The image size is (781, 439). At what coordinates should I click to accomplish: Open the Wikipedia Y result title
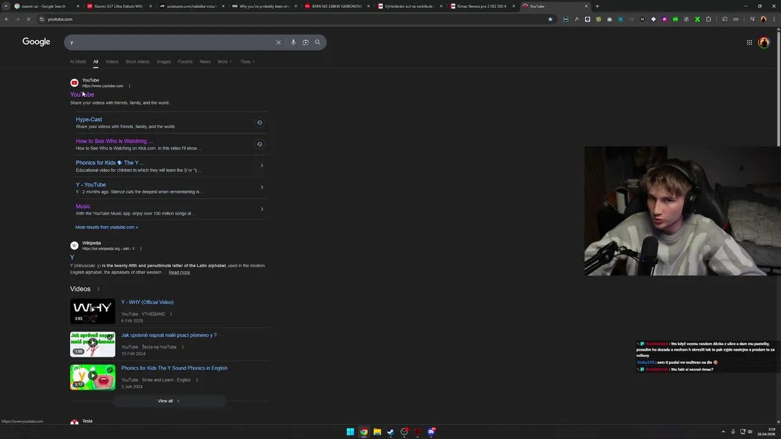[72, 257]
